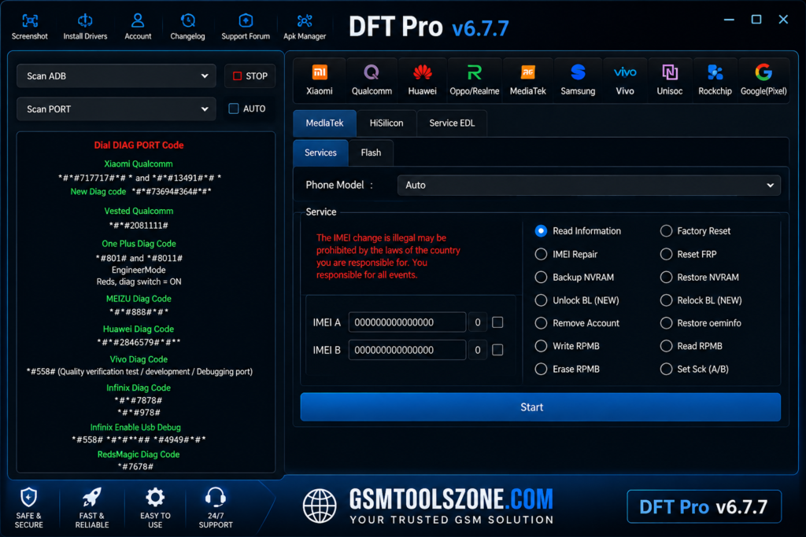Tick the IMEI A checkbox
The width and height of the screenshot is (806, 537).
pos(497,322)
